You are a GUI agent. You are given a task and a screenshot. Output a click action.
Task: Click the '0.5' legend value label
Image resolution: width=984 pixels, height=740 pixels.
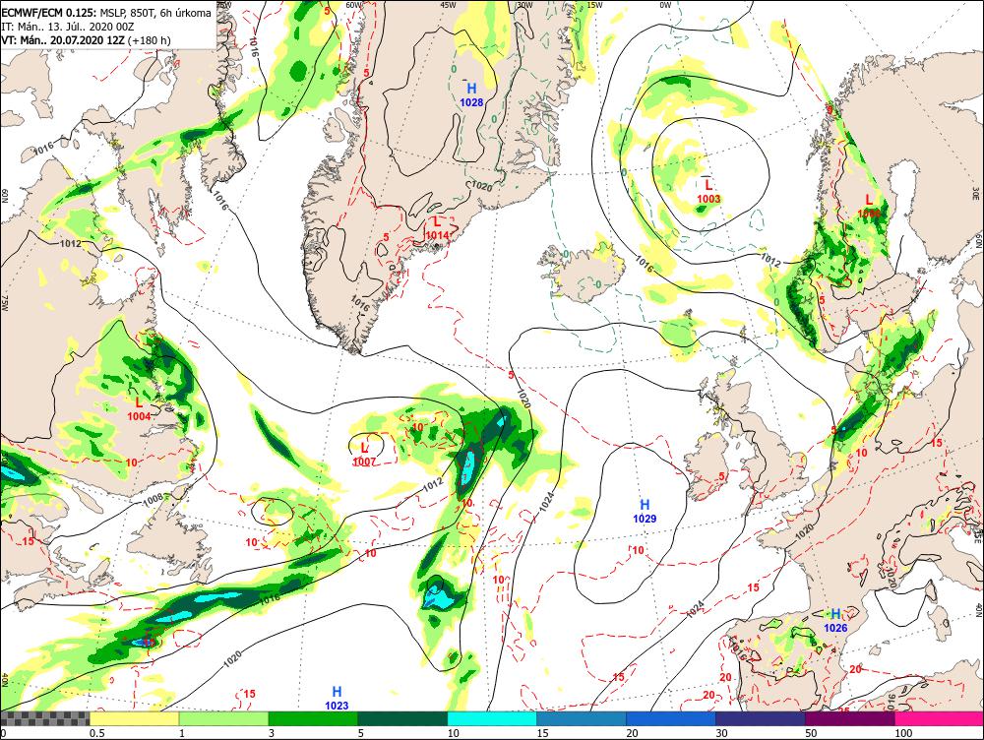(96, 733)
